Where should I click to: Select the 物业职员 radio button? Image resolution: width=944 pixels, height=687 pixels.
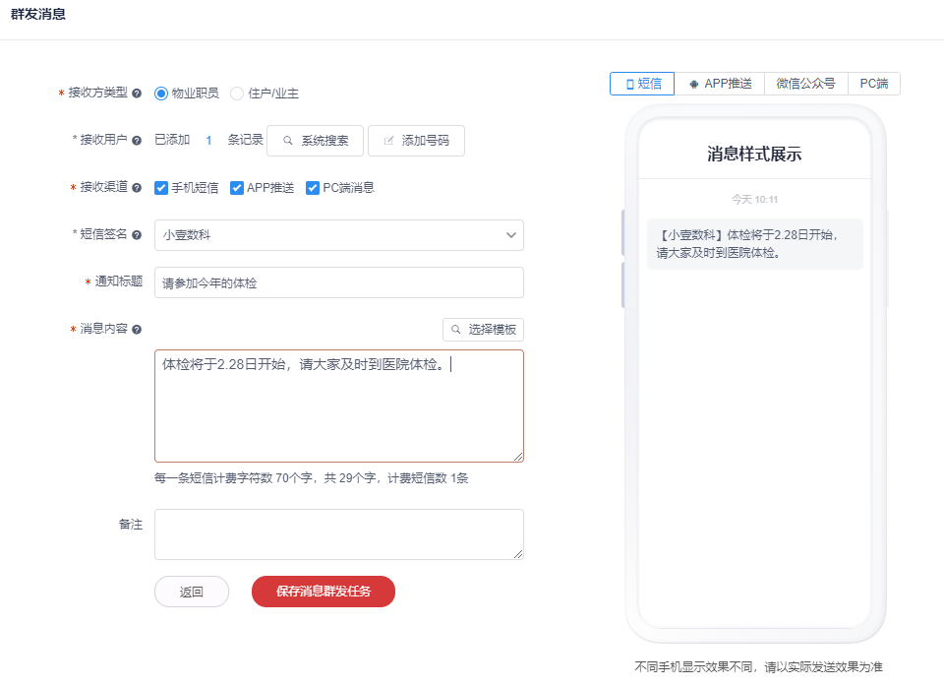coord(160,94)
